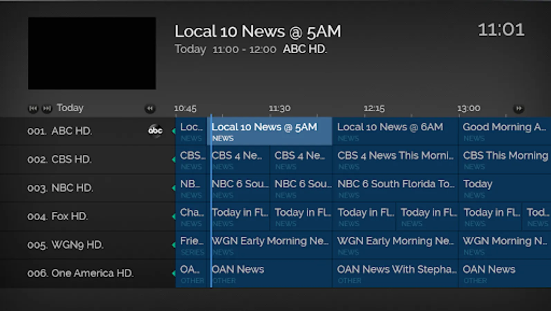Select the Tod.. program on Fox row
Screen dimensions: 551x311
point(536,216)
